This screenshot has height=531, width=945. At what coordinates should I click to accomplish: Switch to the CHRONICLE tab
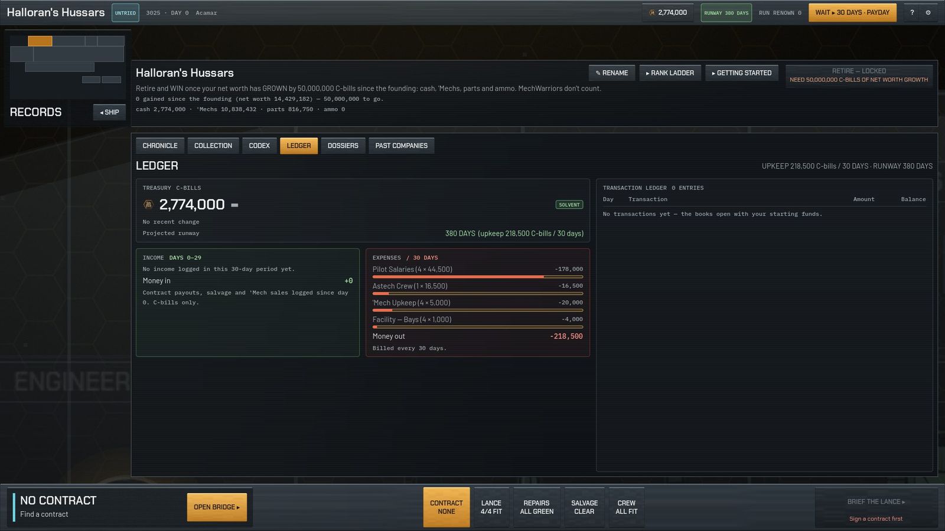[159, 146]
